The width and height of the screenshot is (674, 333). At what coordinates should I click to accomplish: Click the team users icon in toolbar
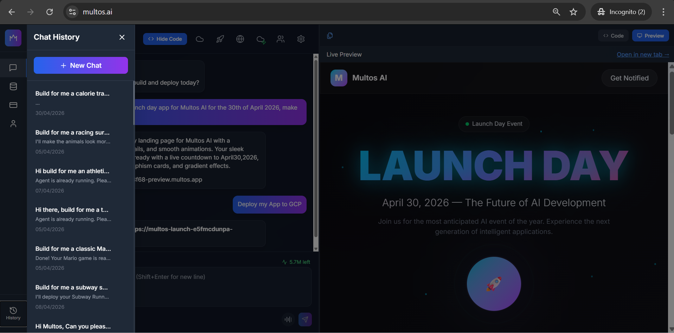click(281, 39)
